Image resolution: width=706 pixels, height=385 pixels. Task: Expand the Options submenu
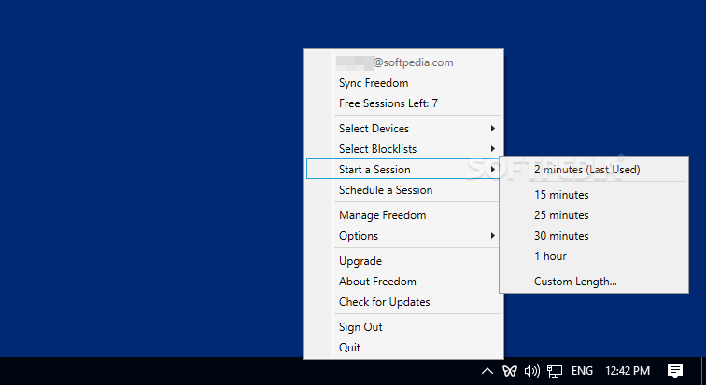pyautogui.click(x=403, y=236)
